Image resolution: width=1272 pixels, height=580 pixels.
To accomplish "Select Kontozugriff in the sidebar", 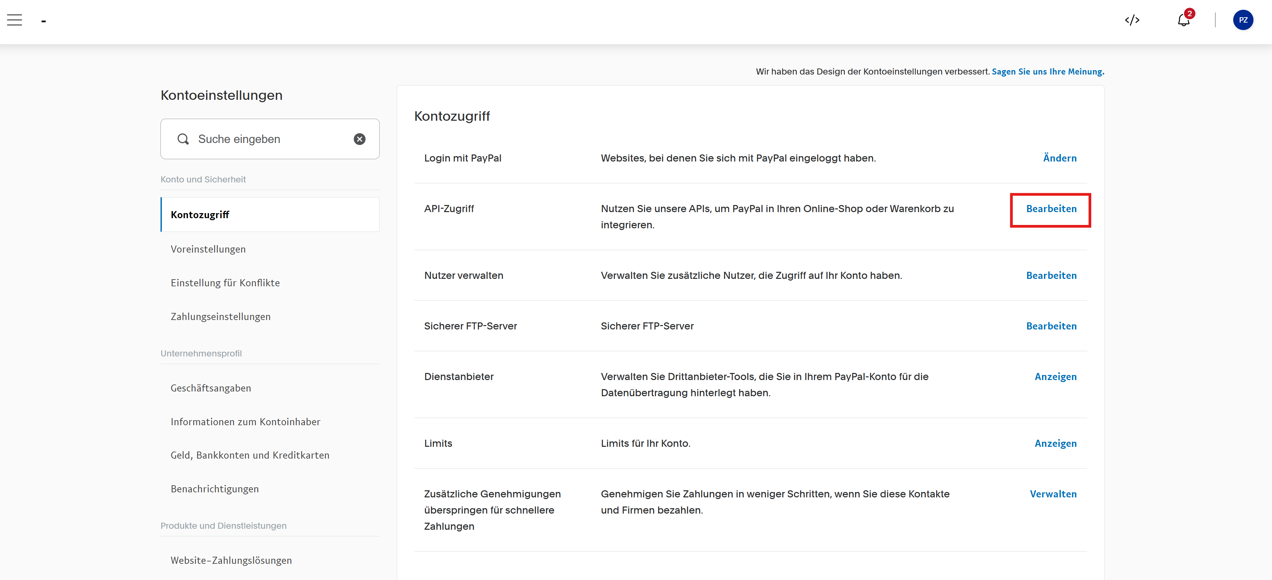I will tap(200, 215).
